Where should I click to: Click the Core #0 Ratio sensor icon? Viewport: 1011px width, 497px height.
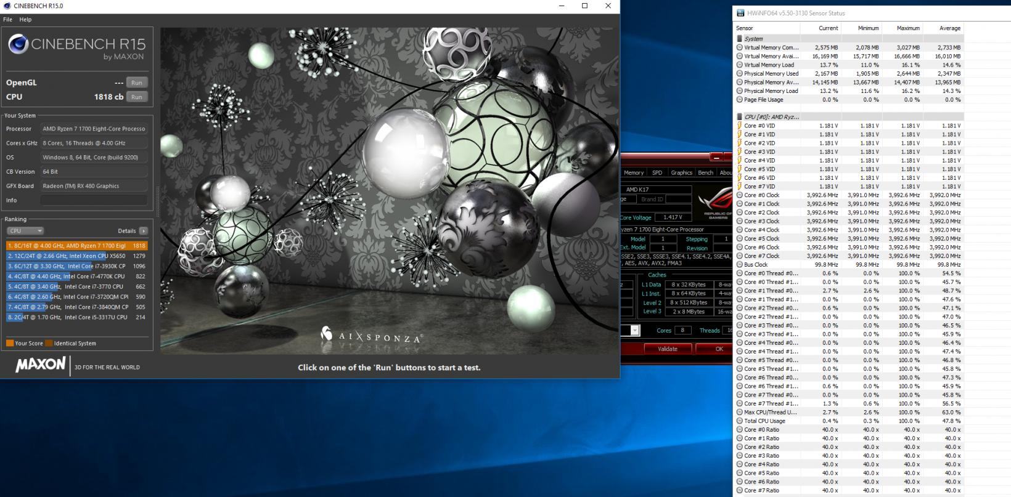coord(740,430)
